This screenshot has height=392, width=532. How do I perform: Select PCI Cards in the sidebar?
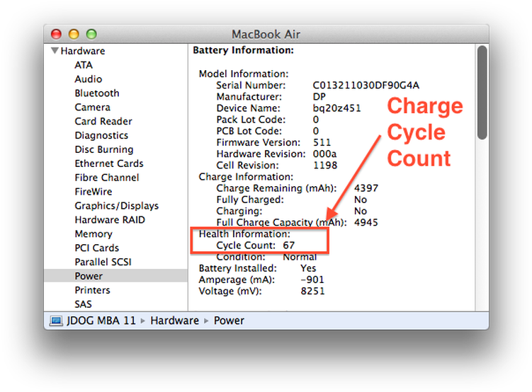coord(97,248)
